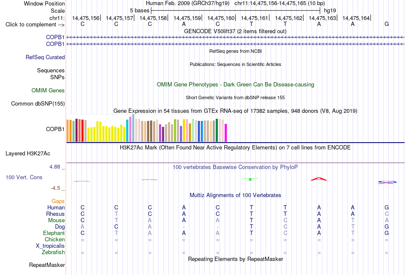Select the Mouse species label
Viewport: 405px width, 275px height.
[x=56, y=221]
